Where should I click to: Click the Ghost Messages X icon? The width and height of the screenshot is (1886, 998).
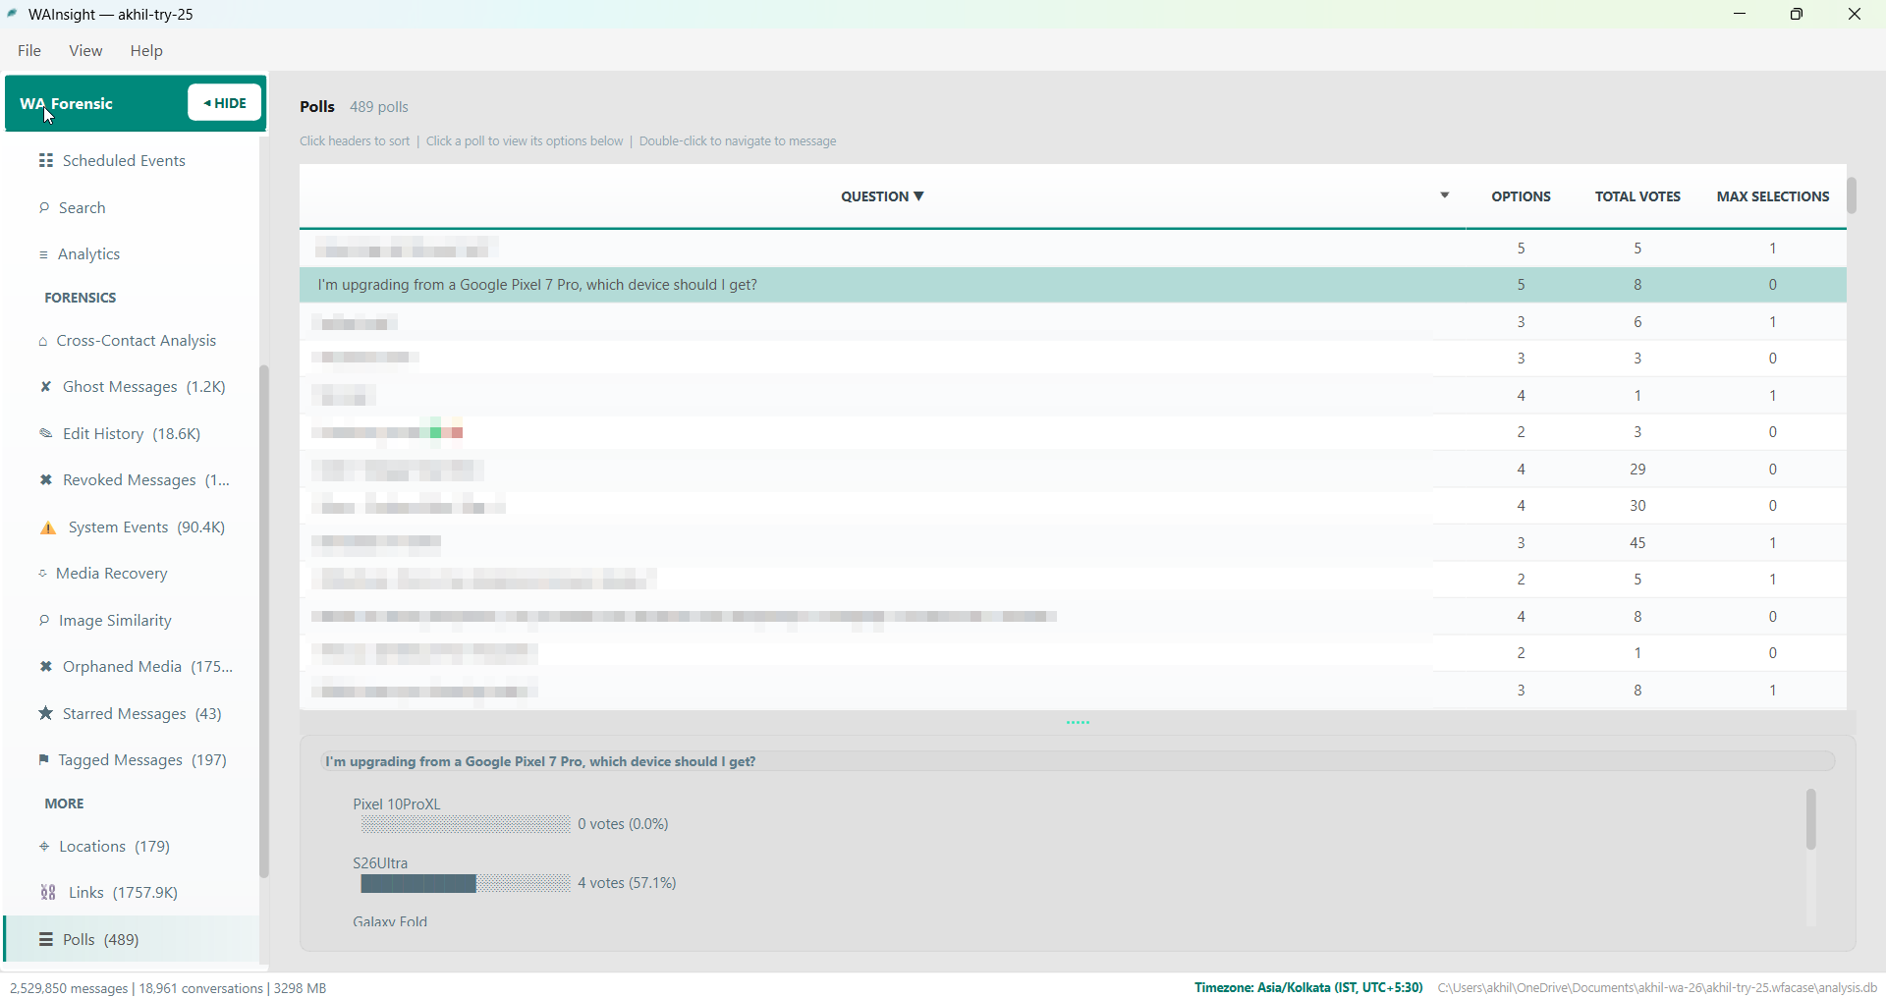click(x=45, y=388)
